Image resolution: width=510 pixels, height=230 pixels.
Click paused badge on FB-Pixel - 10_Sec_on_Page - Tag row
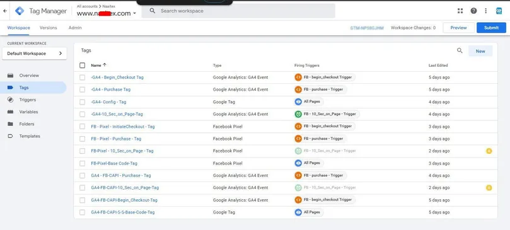coord(489,151)
